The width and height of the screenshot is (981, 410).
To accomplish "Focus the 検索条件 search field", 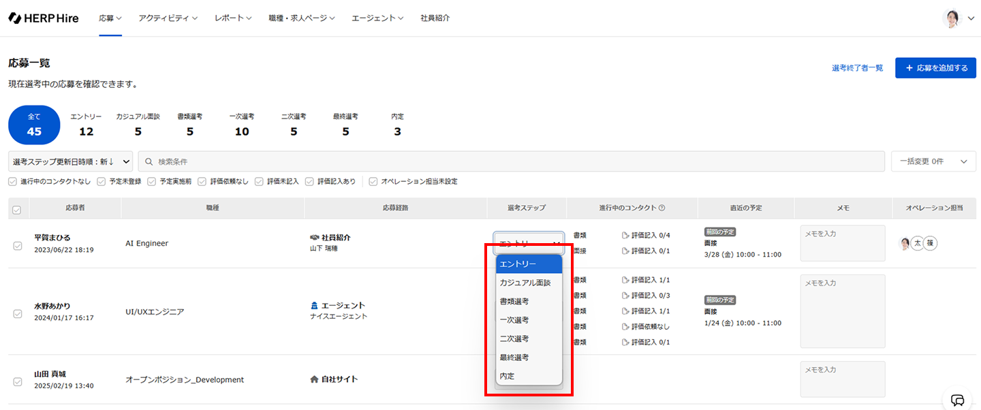I will pos(511,161).
